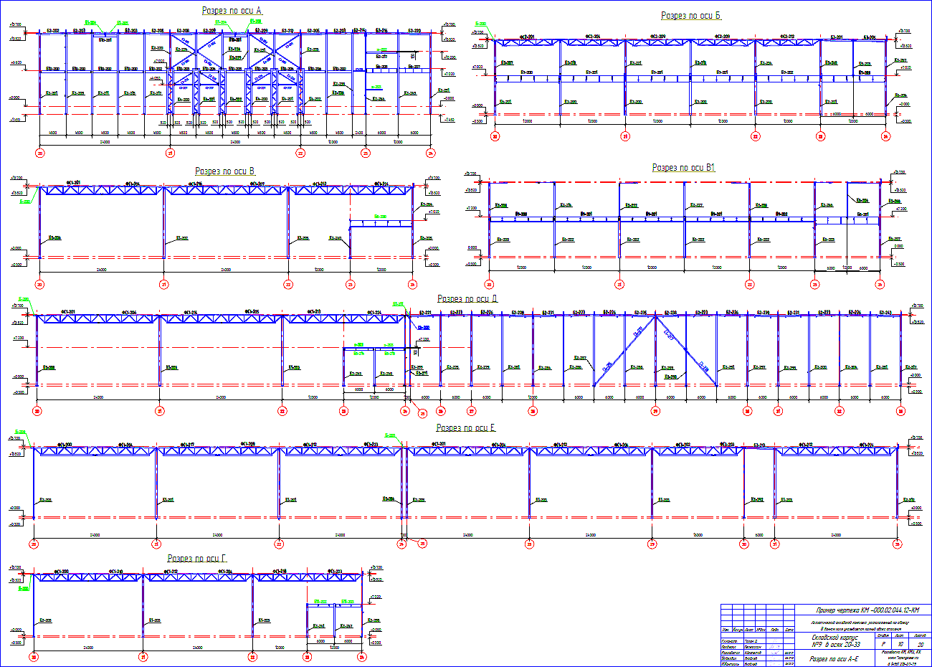
Task: Click truss label ФС1-201 in section Д
Action: pos(70,312)
